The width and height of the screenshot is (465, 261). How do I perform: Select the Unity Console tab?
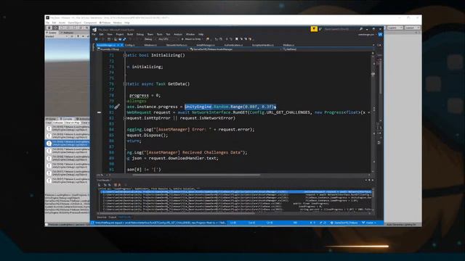67,119
